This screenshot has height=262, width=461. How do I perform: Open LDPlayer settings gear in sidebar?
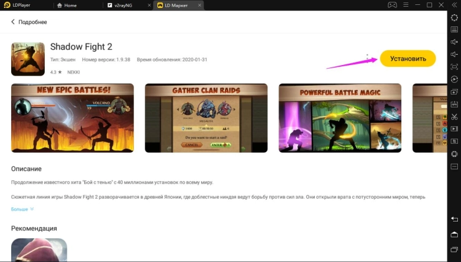[x=454, y=18]
